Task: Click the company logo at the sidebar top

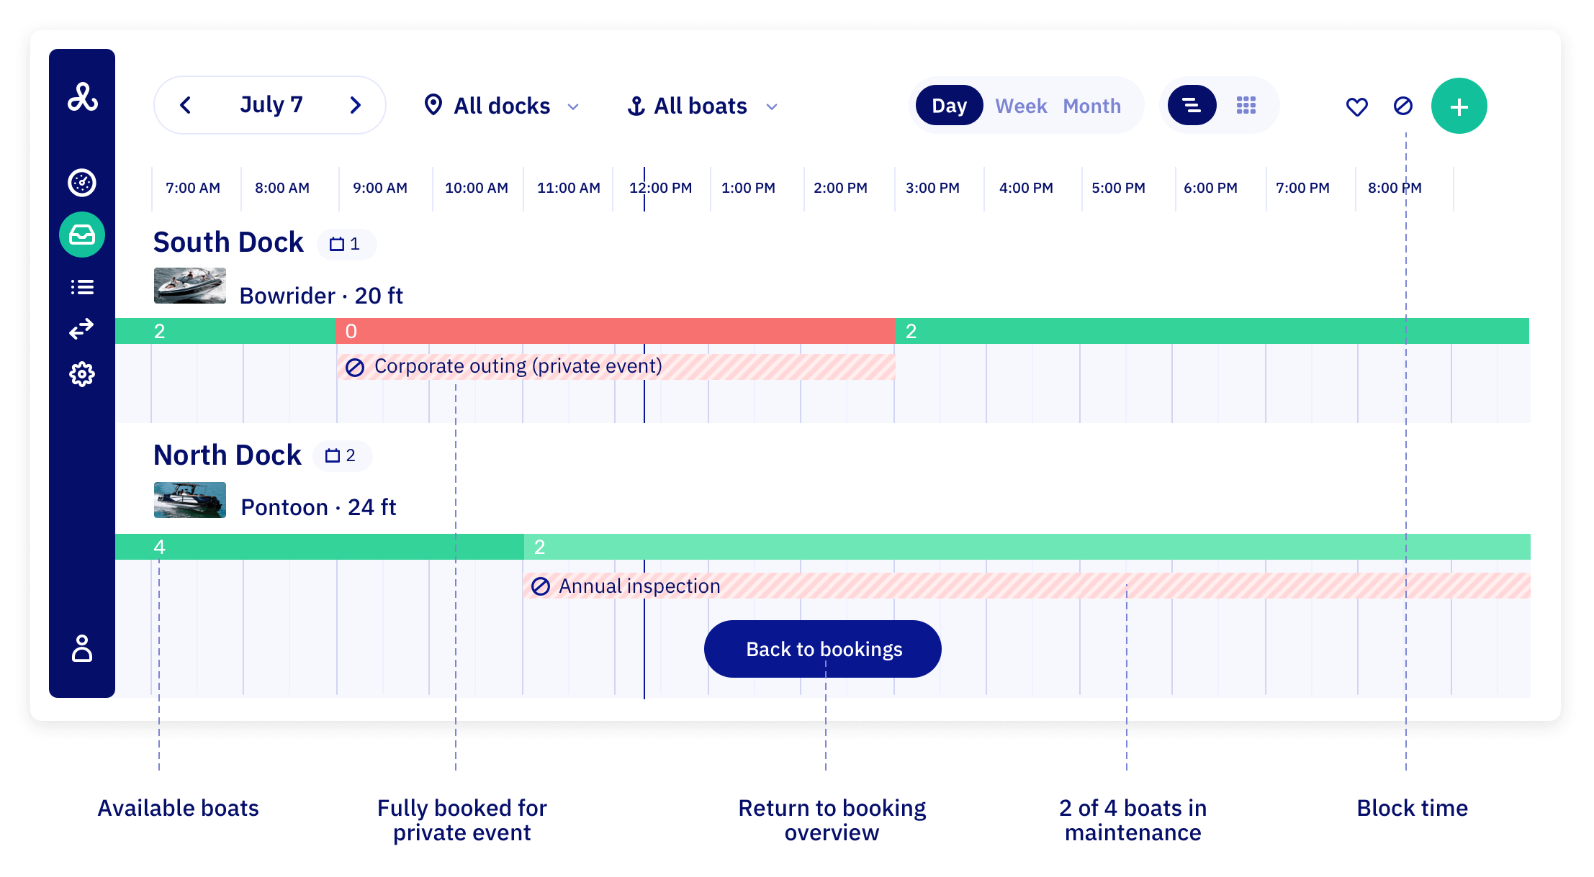Action: (81, 96)
